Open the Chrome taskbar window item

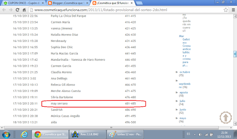click(x=50, y=134)
